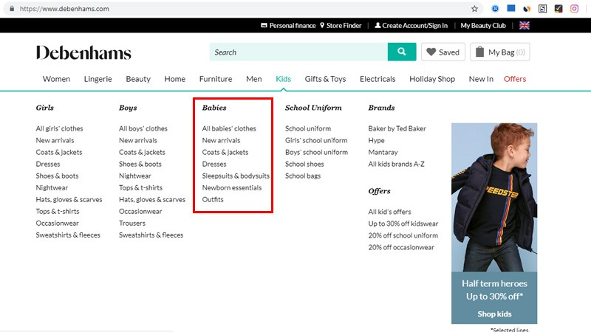Open Saved items with heart icon
591x332 pixels.
443,52
